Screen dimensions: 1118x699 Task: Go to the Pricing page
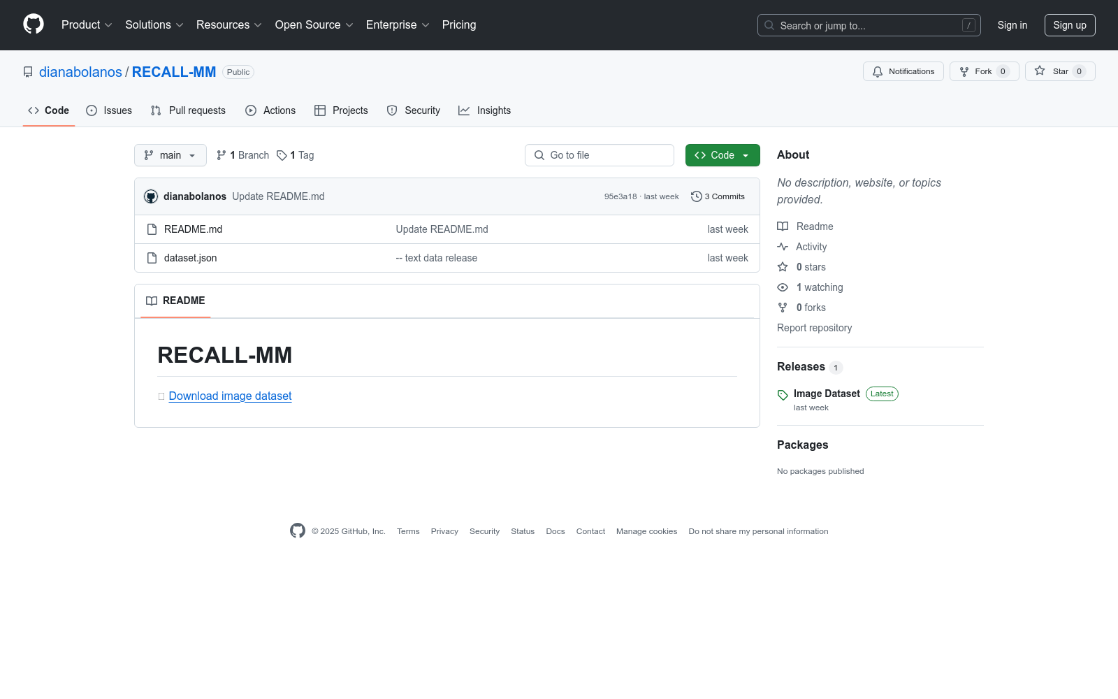459,25
